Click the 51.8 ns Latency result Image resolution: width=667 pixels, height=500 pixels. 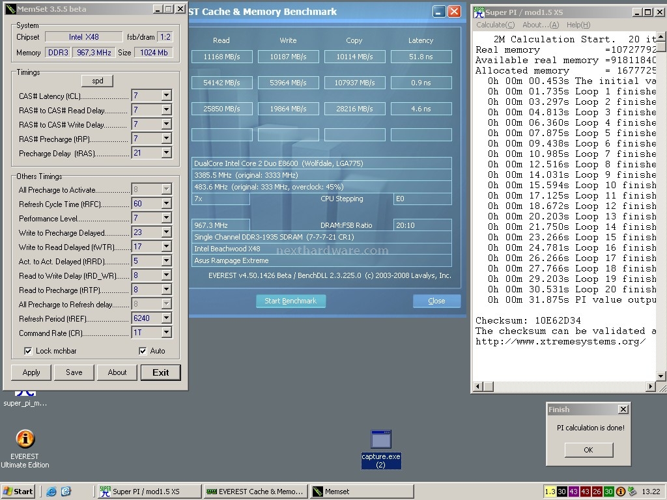[x=421, y=57]
